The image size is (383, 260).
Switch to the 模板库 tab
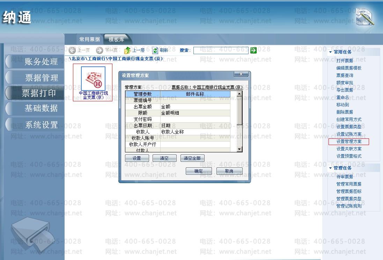pyautogui.click(x=116, y=39)
